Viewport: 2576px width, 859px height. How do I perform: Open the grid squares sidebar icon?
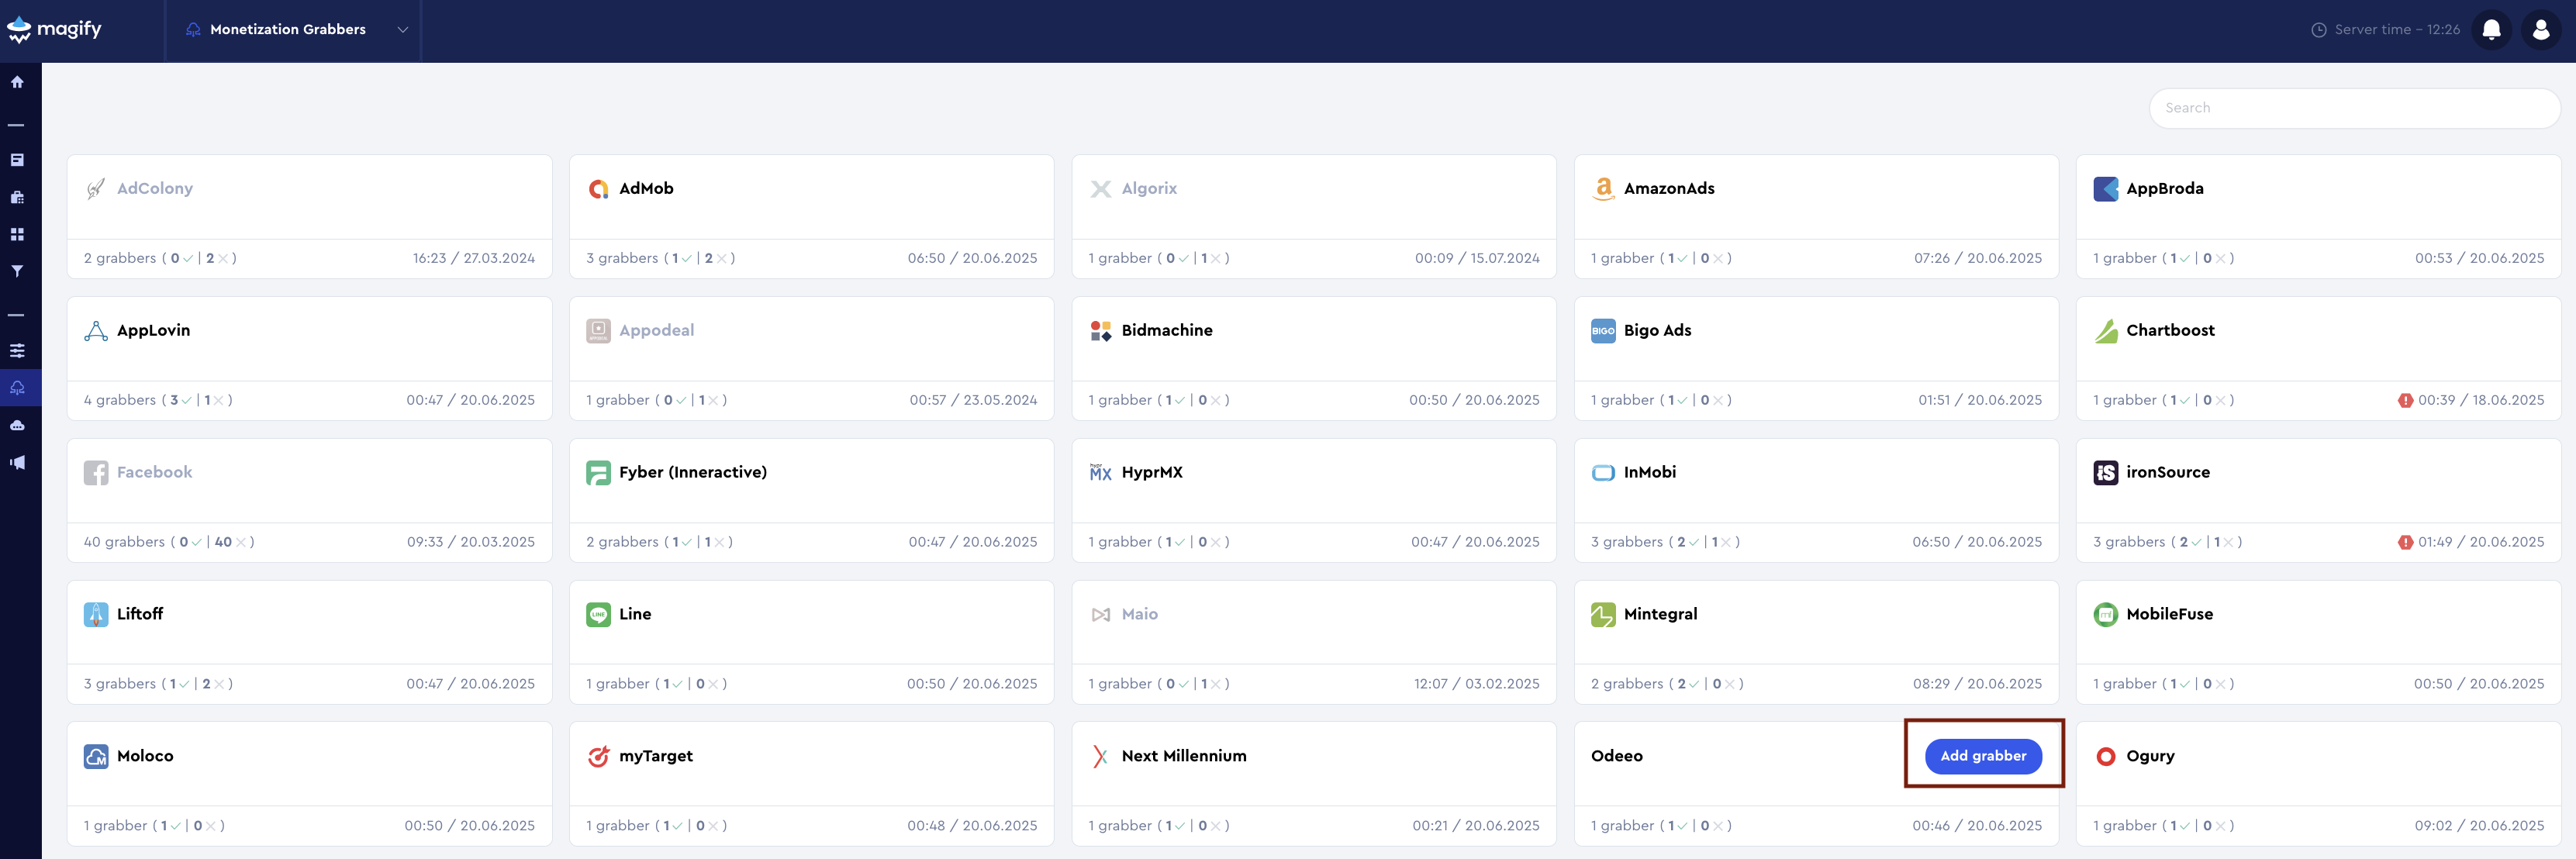pyautogui.click(x=17, y=234)
